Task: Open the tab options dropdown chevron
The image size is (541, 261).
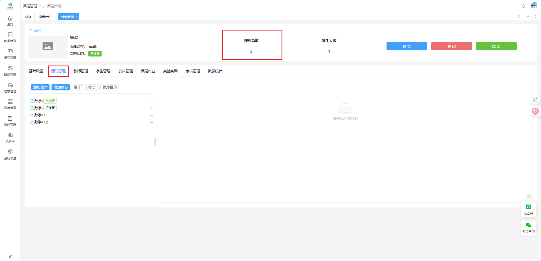Action: pos(528,16)
